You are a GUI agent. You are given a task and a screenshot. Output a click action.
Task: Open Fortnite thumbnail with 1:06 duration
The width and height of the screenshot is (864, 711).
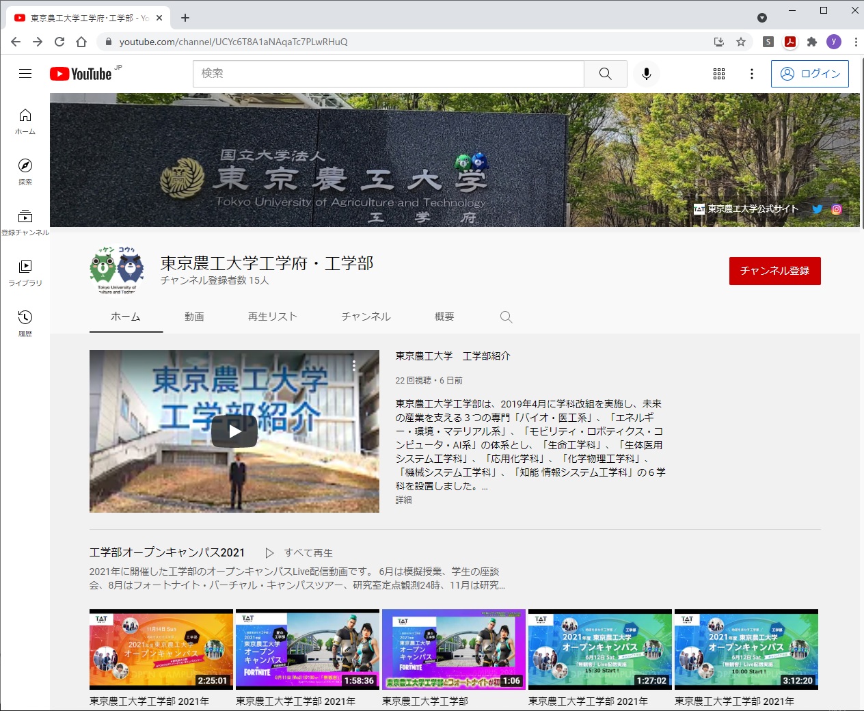454,649
